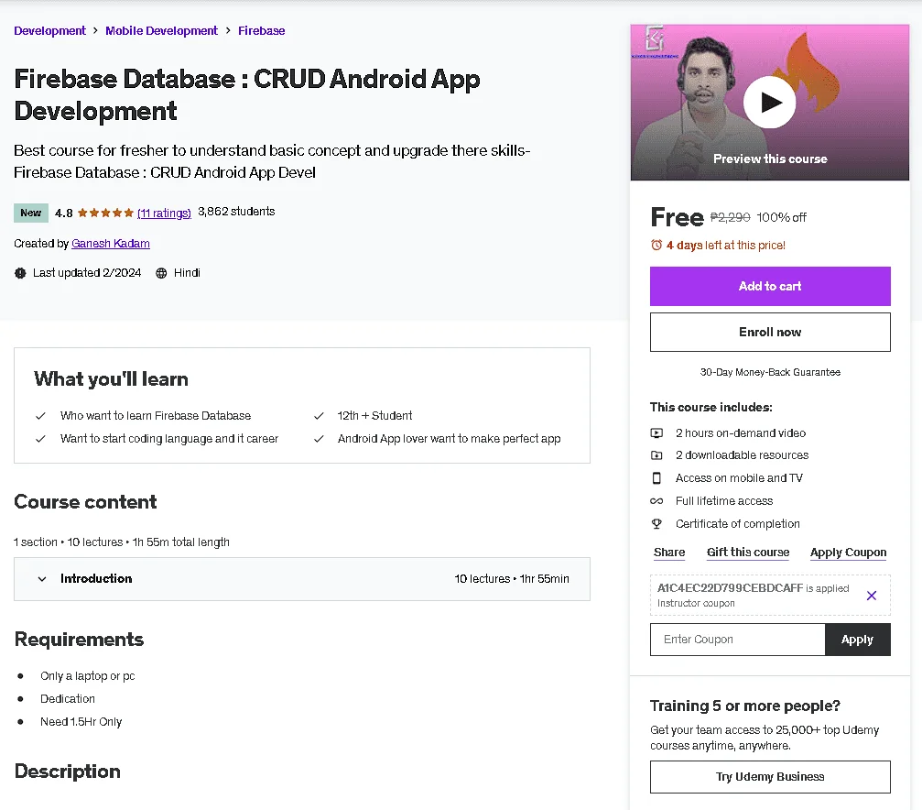Click the Add to cart button
Screen dimensions: 922x810
pos(770,286)
